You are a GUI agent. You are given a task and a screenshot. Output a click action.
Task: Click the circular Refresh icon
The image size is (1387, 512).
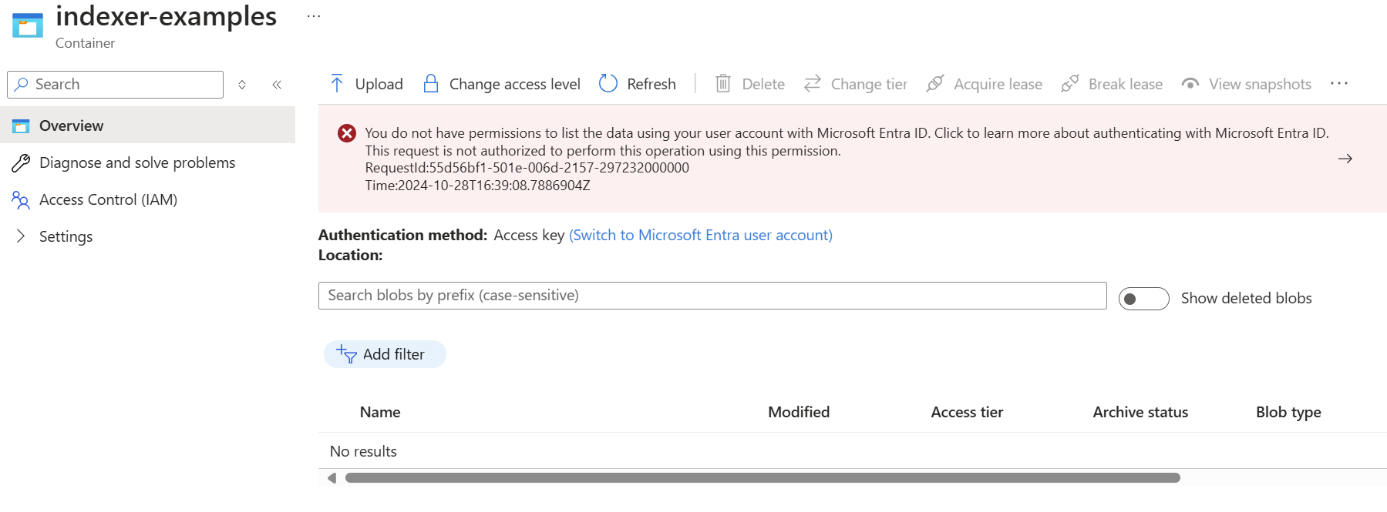(x=608, y=83)
